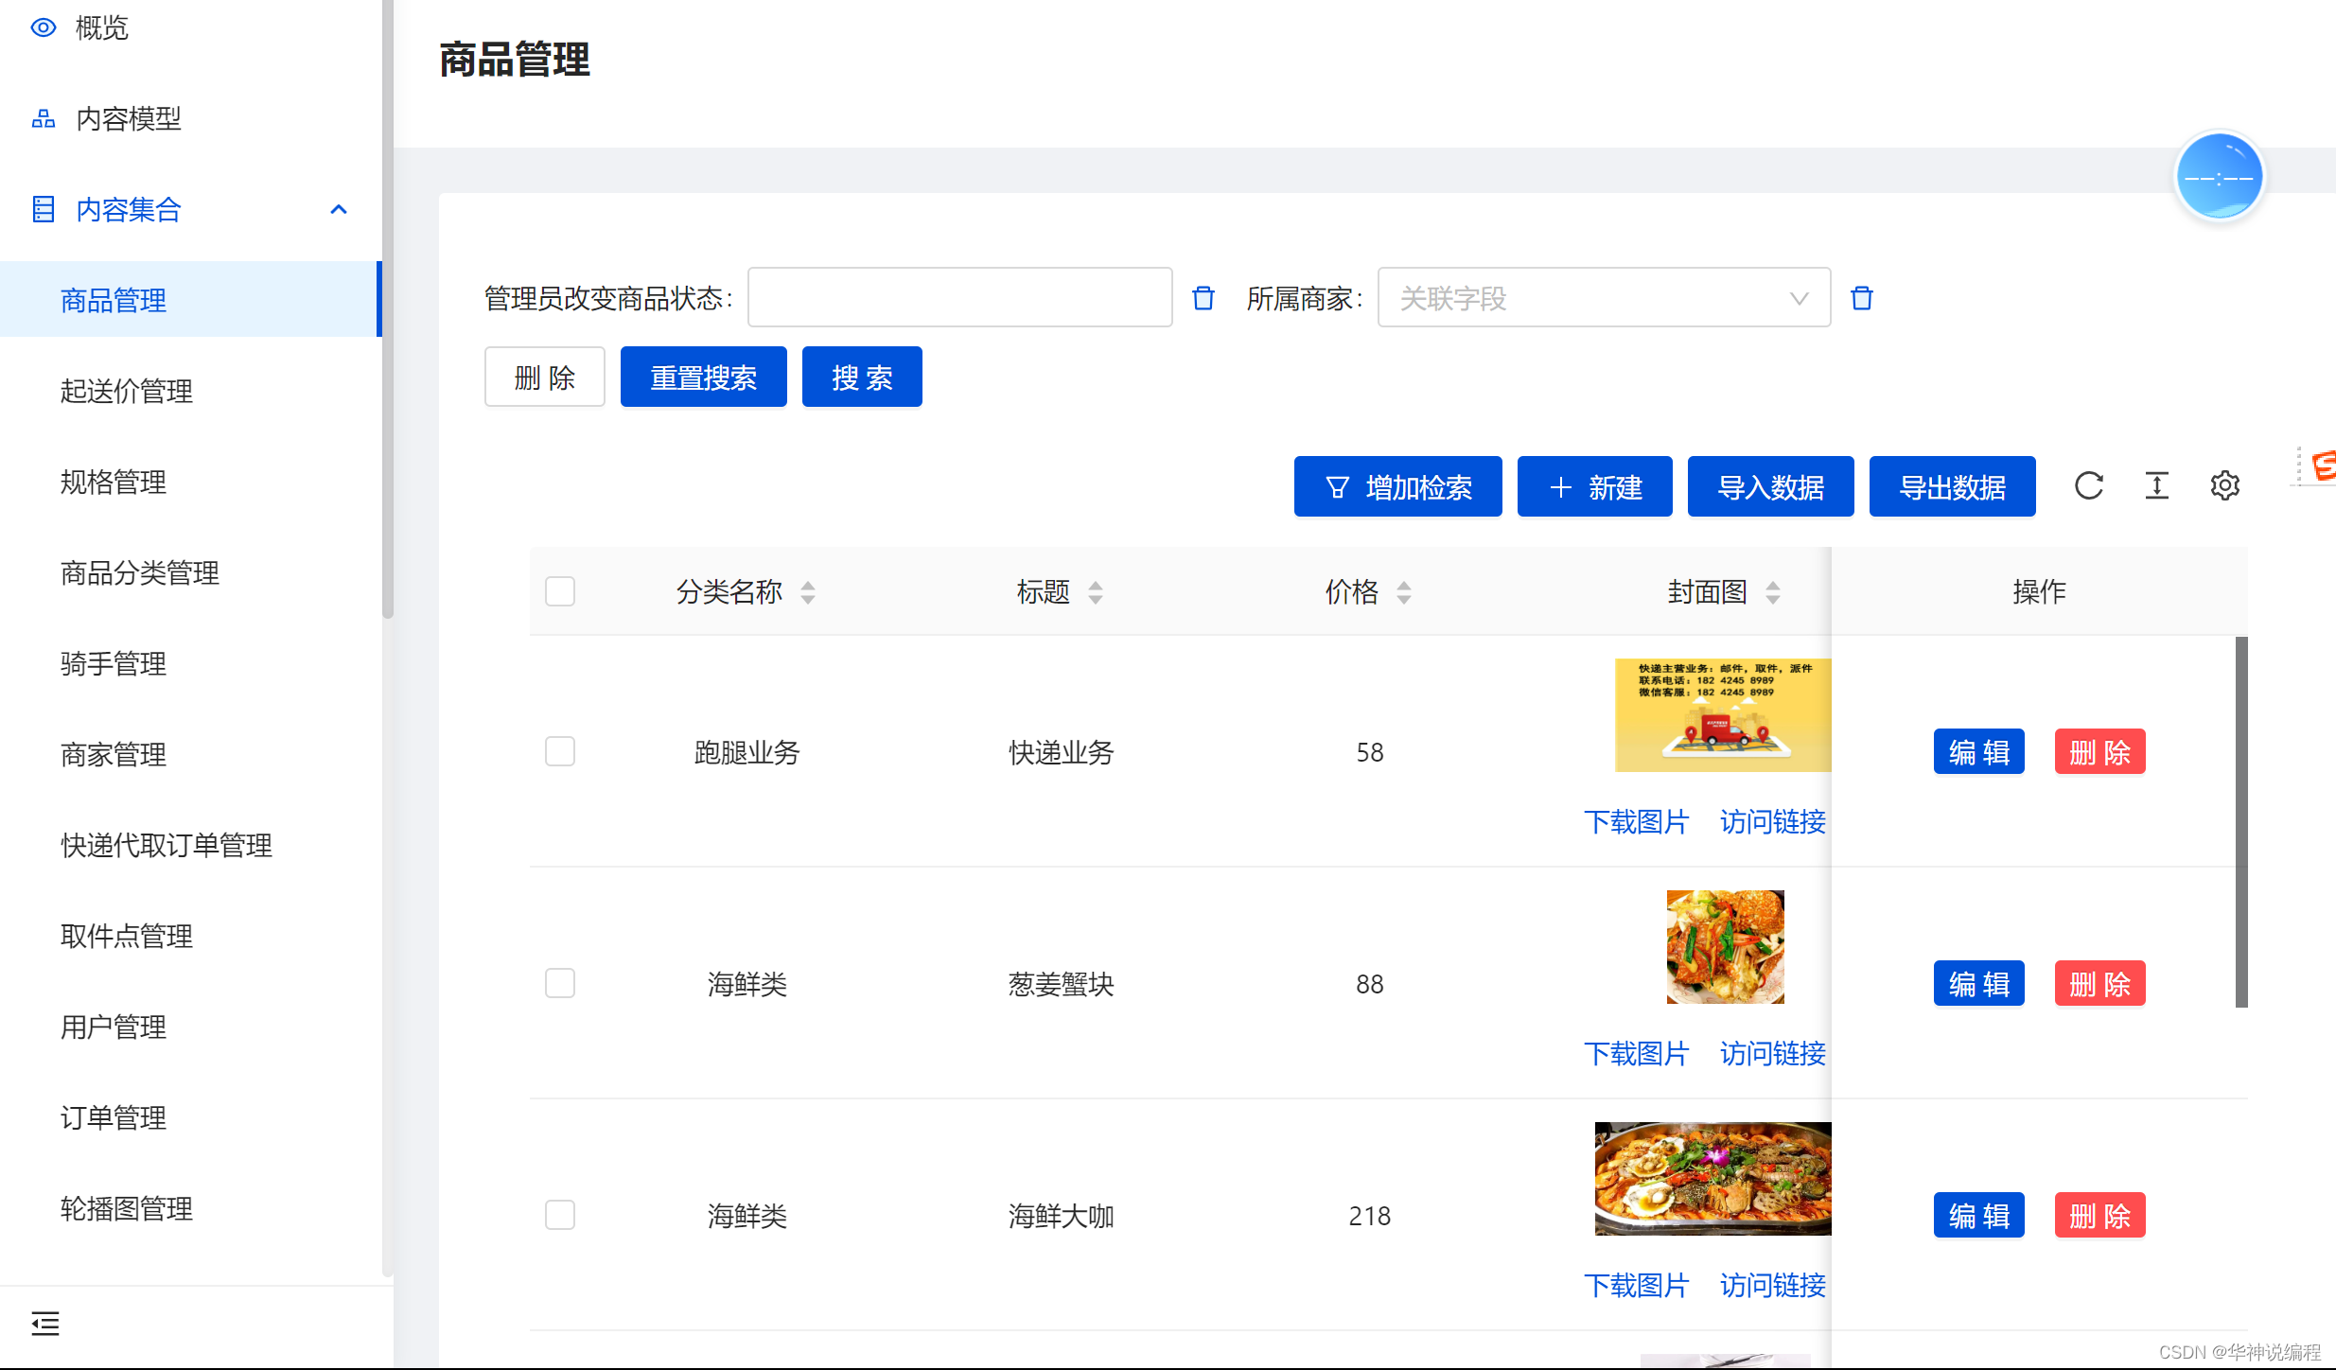Remove 所属商家 filter using trash icon
Viewport: 2336px width, 1370px height.
click(x=1861, y=298)
